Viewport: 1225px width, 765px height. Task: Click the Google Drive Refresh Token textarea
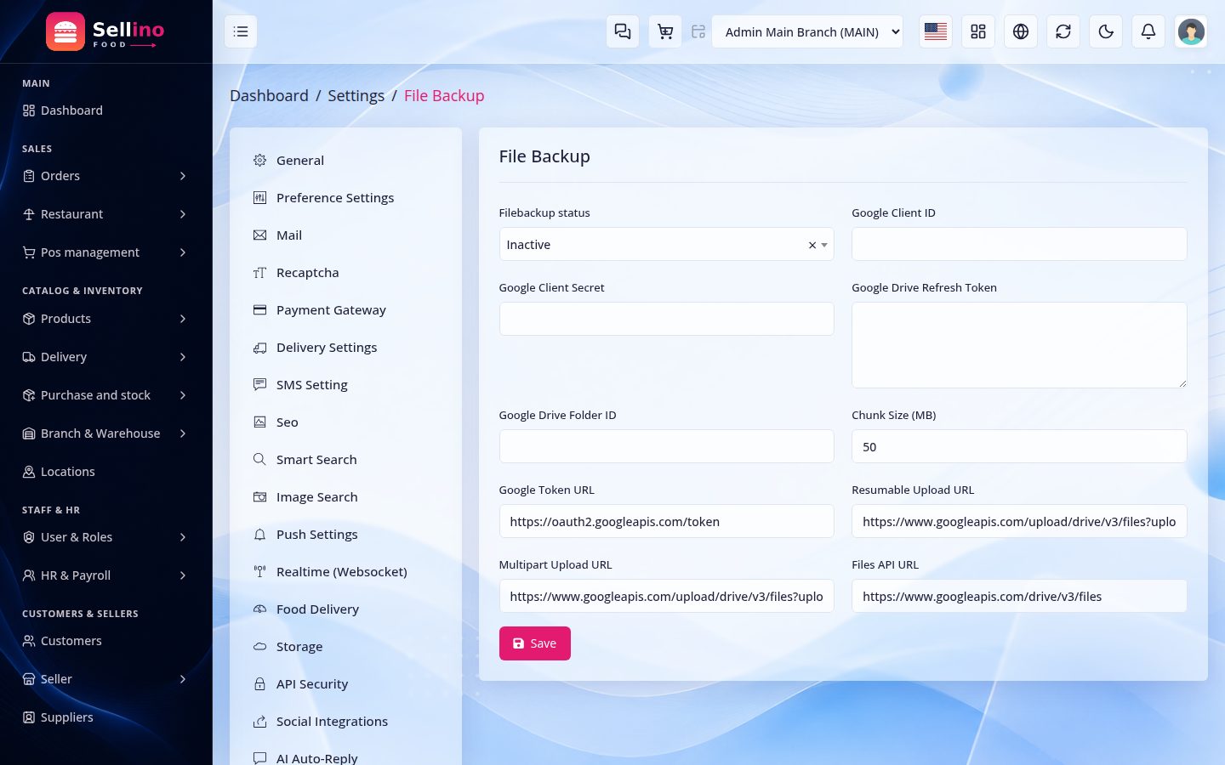pos(1019,345)
